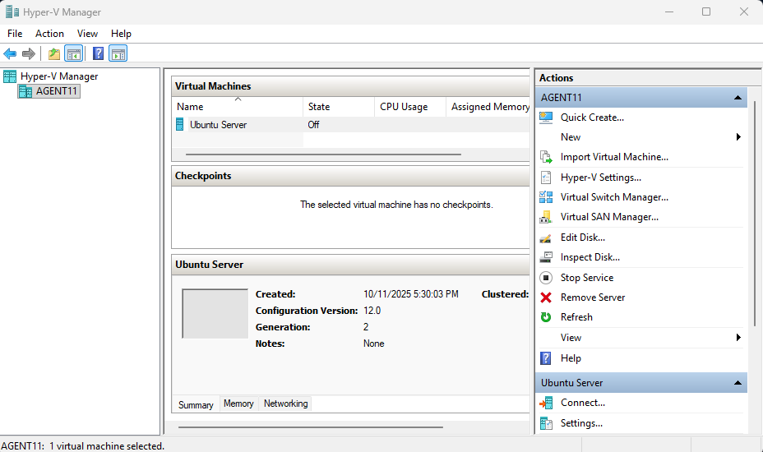The height and width of the screenshot is (452, 763).
Task: Select the Ubuntu Server virtual machine row
Action: 218,125
